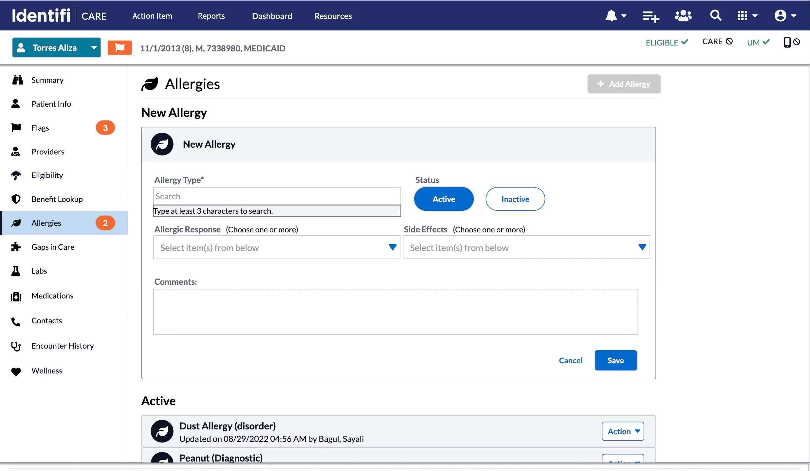Go to Medications in sidebar
Viewport: 810px width, 471px height.
coord(52,296)
